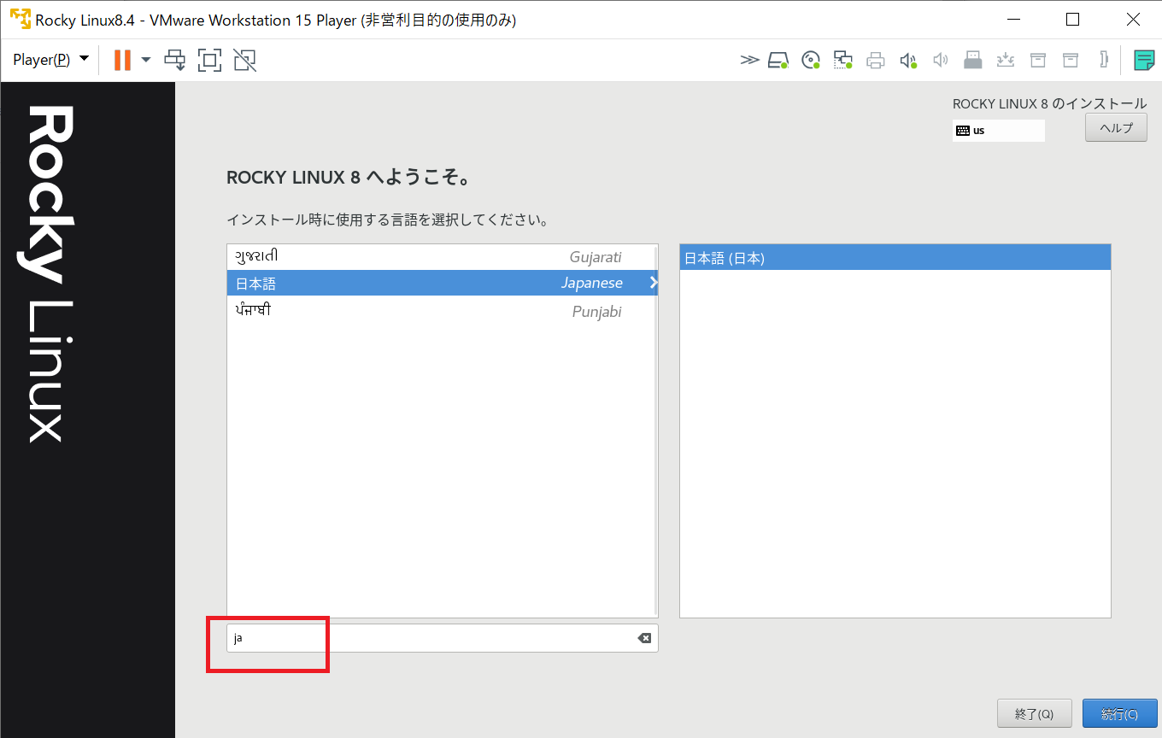
Task: Click the ヘルプ help button
Action: pyautogui.click(x=1116, y=127)
